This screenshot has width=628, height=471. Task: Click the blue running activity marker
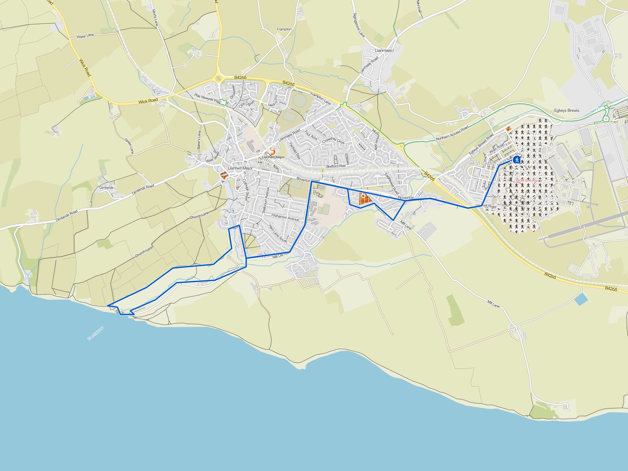point(517,160)
